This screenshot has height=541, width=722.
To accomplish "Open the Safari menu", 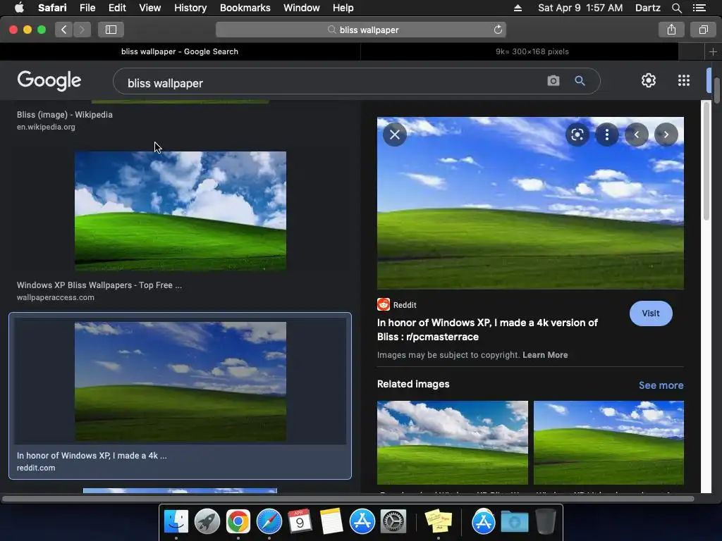I will [52, 8].
